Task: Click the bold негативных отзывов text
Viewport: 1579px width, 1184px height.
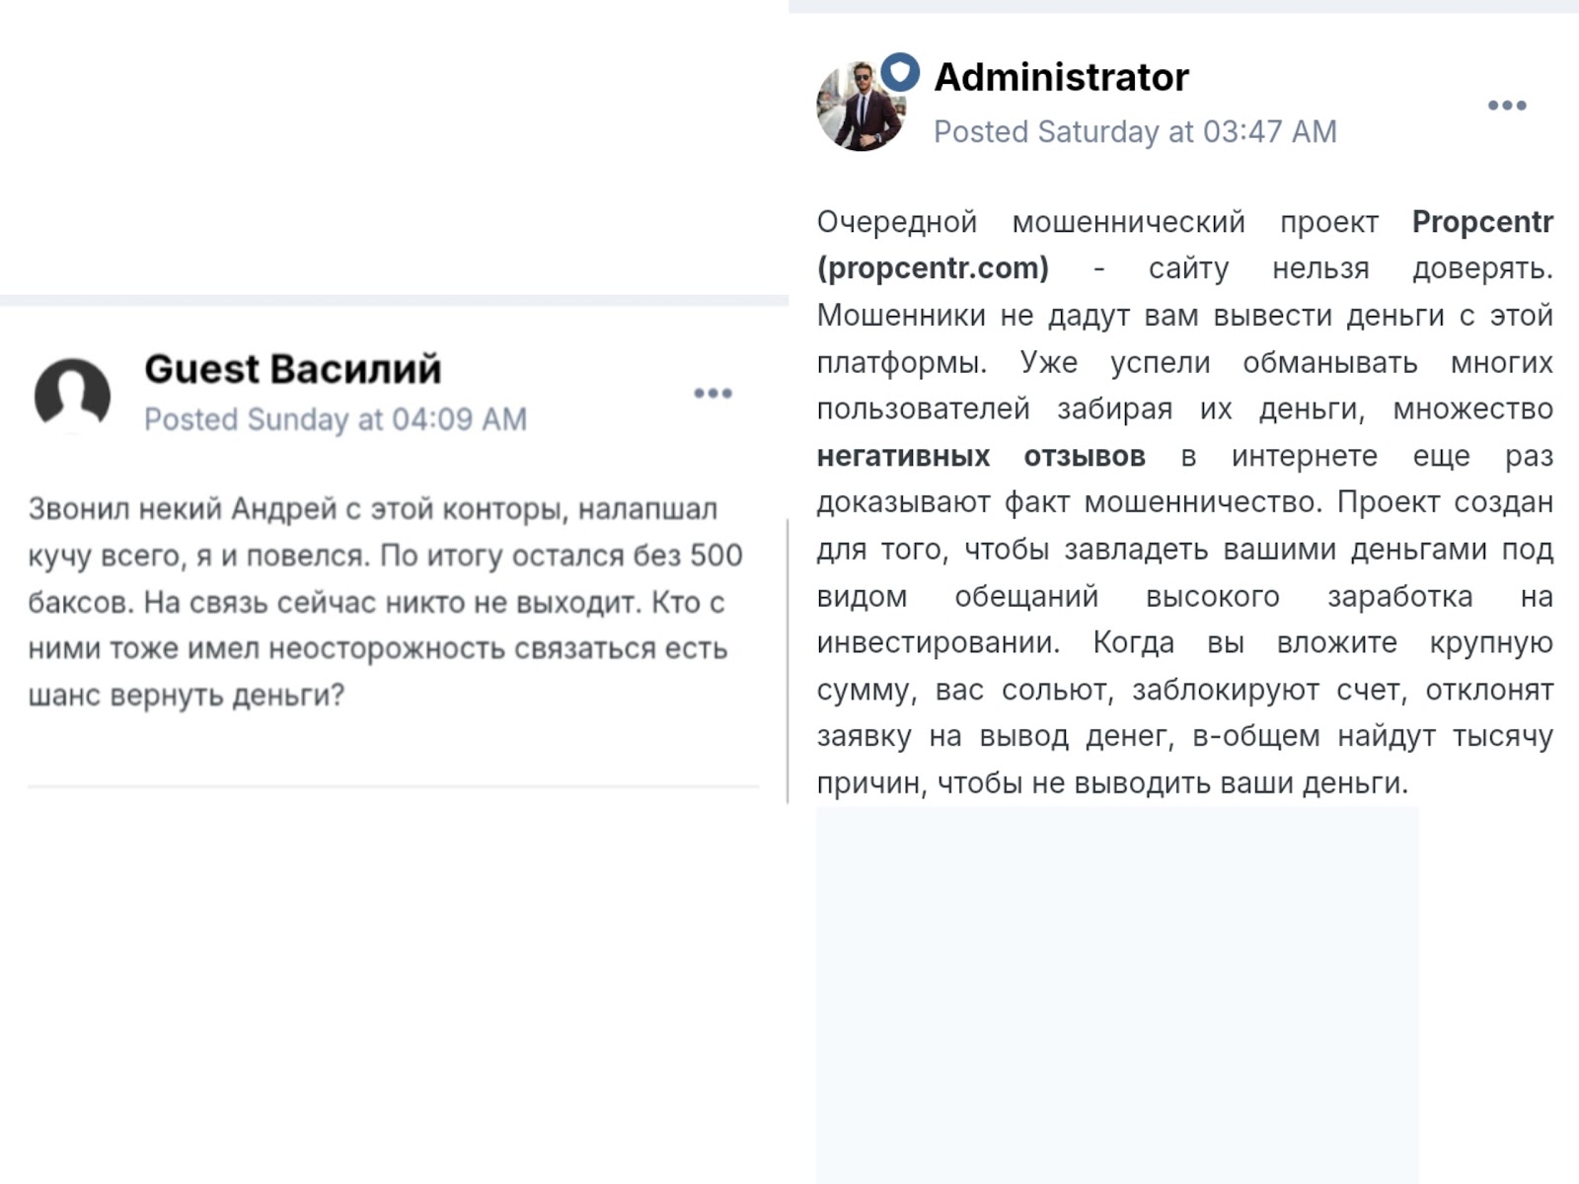Action: pyautogui.click(x=981, y=456)
